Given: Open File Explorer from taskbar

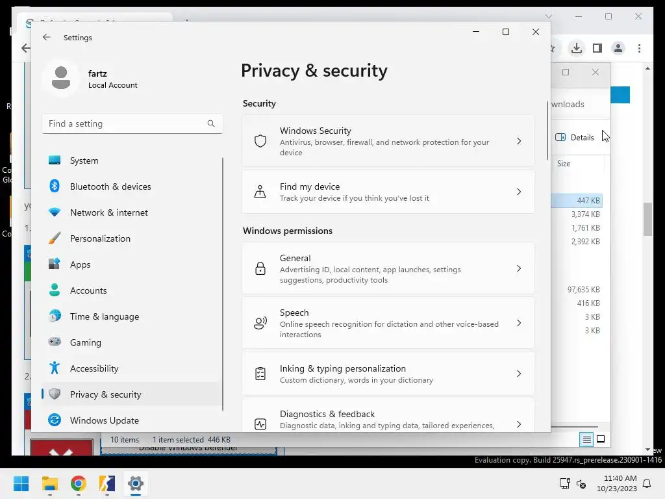Looking at the screenshot, I should [x=49, y=483].
